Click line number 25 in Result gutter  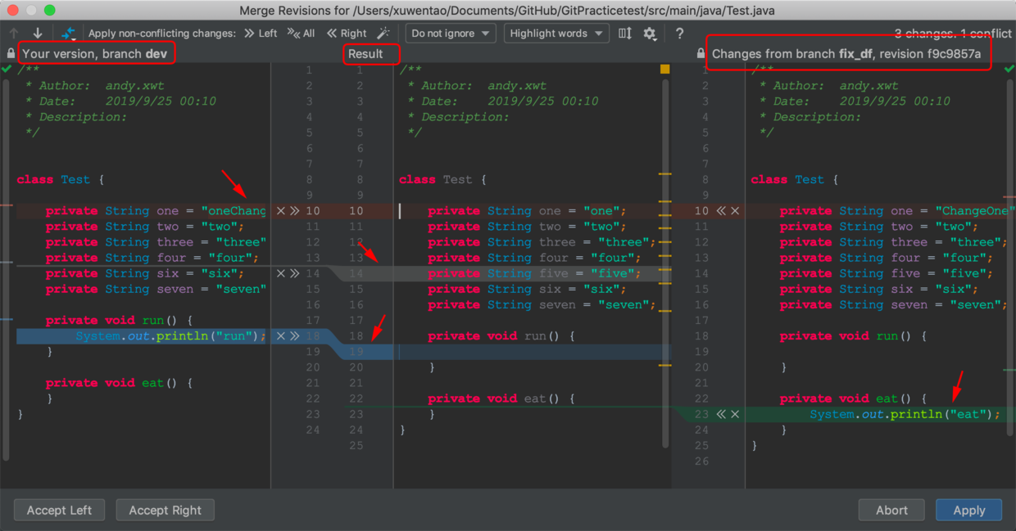click(356, 445)
